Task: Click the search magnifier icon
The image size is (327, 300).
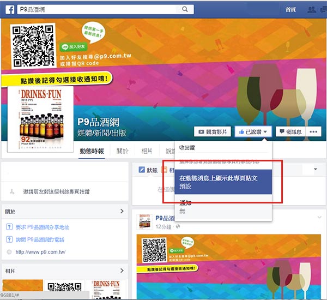Action: pos(185,9)
